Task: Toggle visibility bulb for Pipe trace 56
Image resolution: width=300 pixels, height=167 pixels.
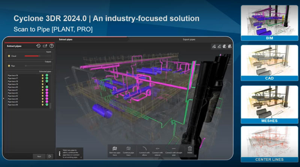Action: click(43, 76)
